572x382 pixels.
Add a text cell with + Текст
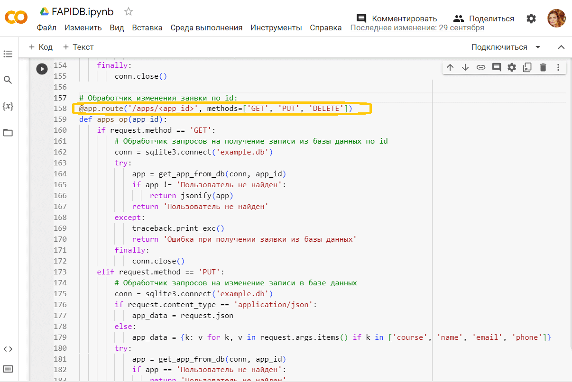pos(78,47)
